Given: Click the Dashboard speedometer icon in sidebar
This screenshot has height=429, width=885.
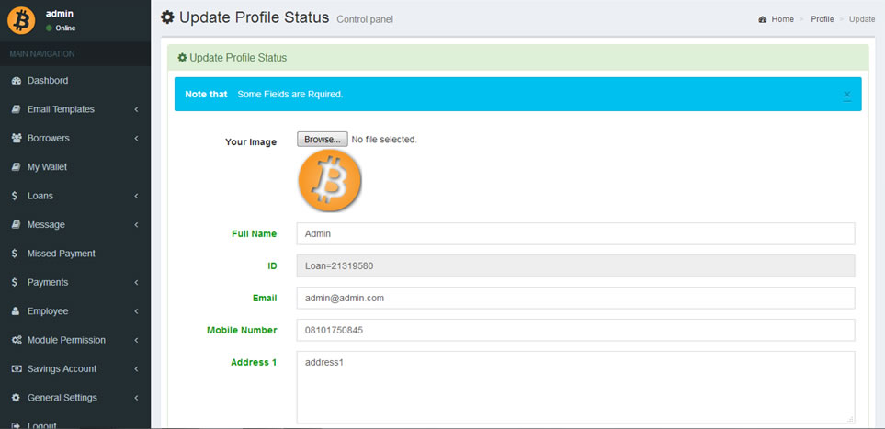Looking at the screenshot, I should [x=17, y=81].
